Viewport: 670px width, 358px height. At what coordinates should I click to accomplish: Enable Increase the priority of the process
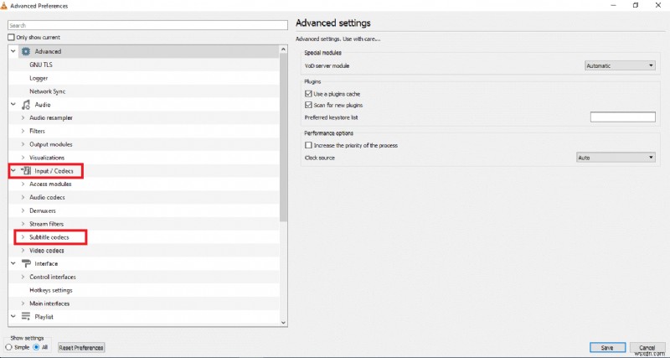308,145
